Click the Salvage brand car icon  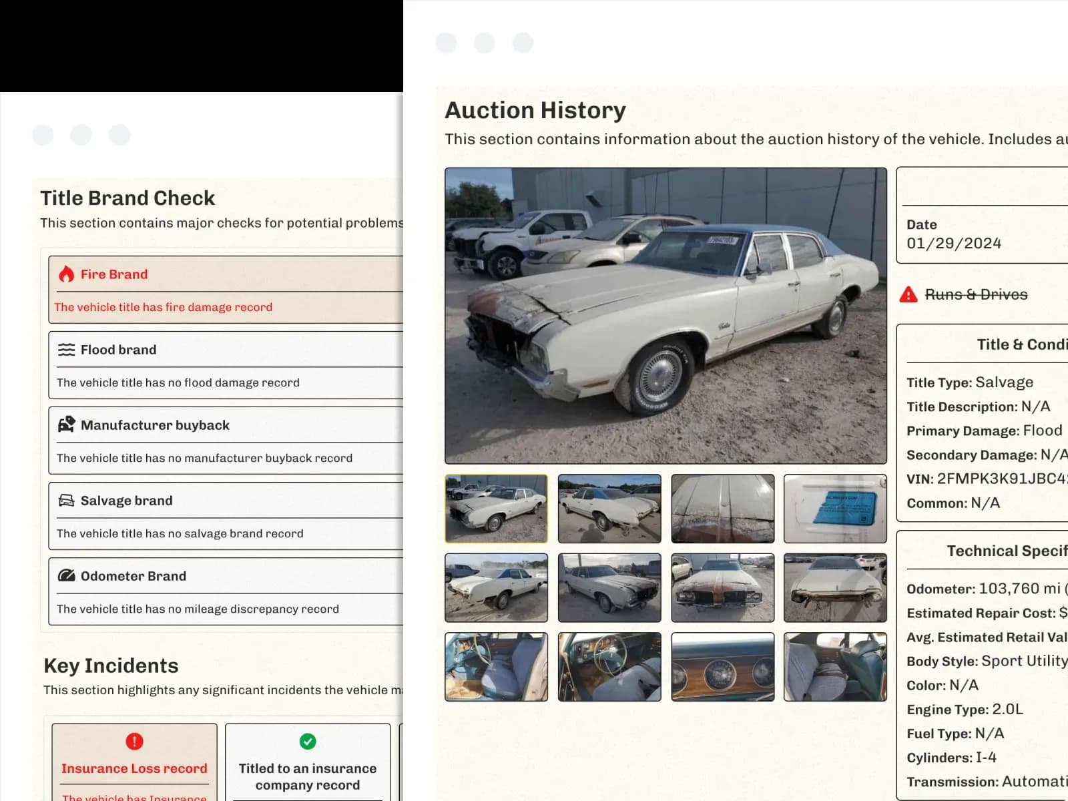point(66,500)
